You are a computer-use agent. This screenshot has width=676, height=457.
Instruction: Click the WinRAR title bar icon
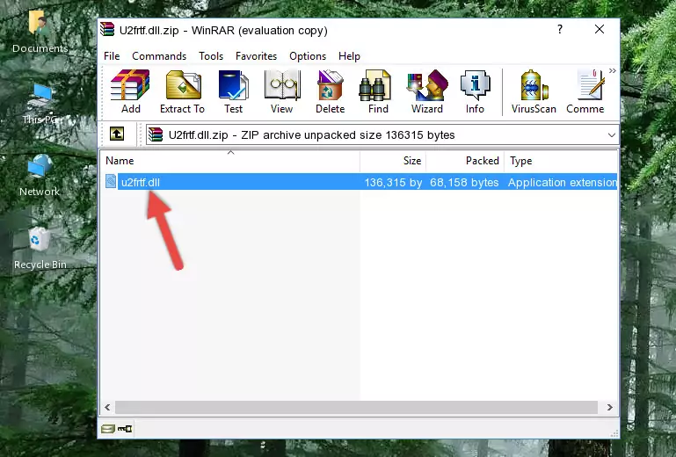[107, 30]
